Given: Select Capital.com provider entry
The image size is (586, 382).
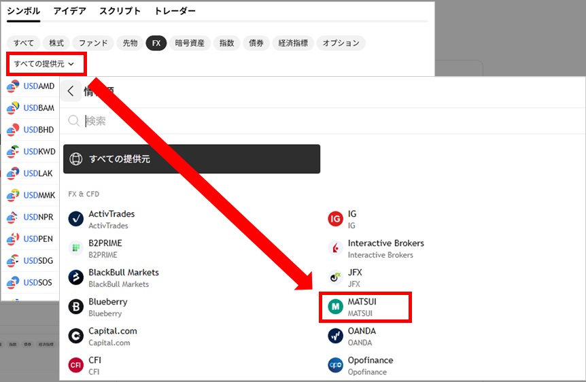Looking at the screenshot, I should click(x=112, y=336).
